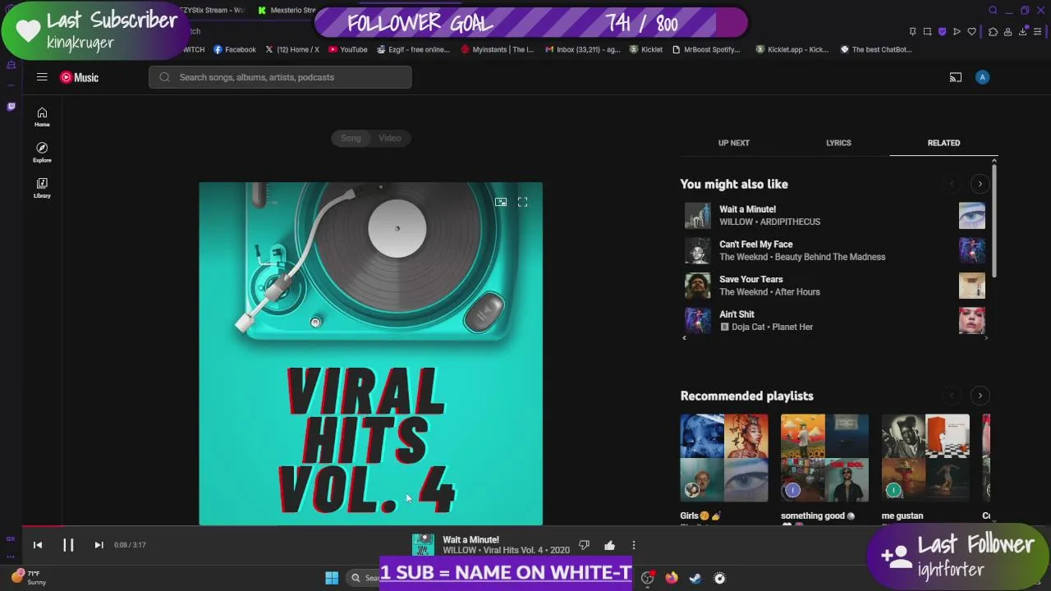The image size is (1051, 591).
Task: Switch to Video mode toggle
Action: [390, 138]
